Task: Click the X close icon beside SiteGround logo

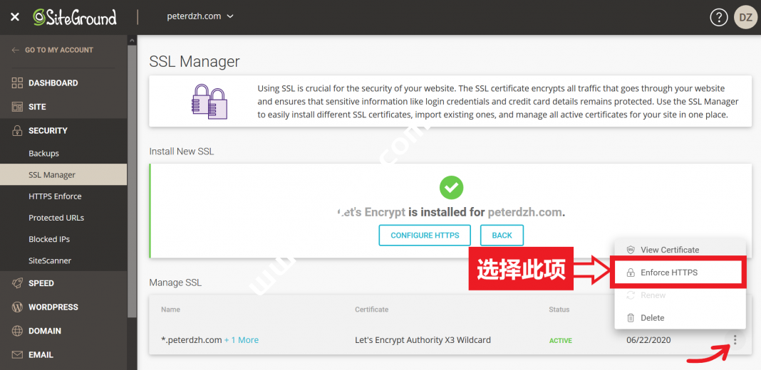Action: click(15, 17)
